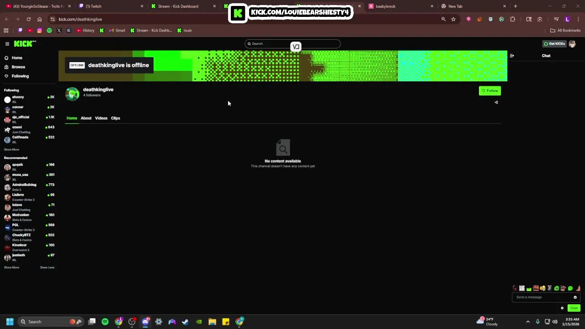The height and width of the screenshot is (329, 585).
Task: Click the Kick search box
Action: coord(292,44)
